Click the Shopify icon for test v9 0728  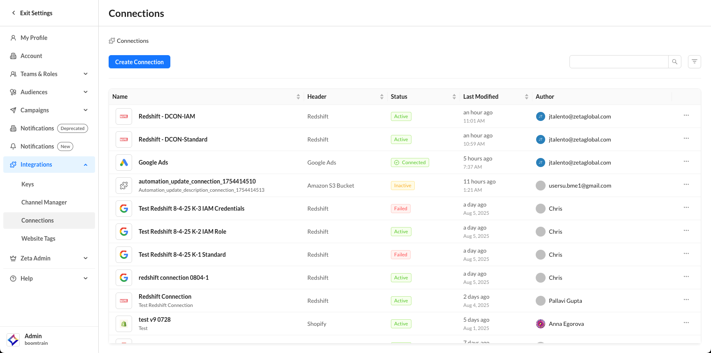pos(124,324)
